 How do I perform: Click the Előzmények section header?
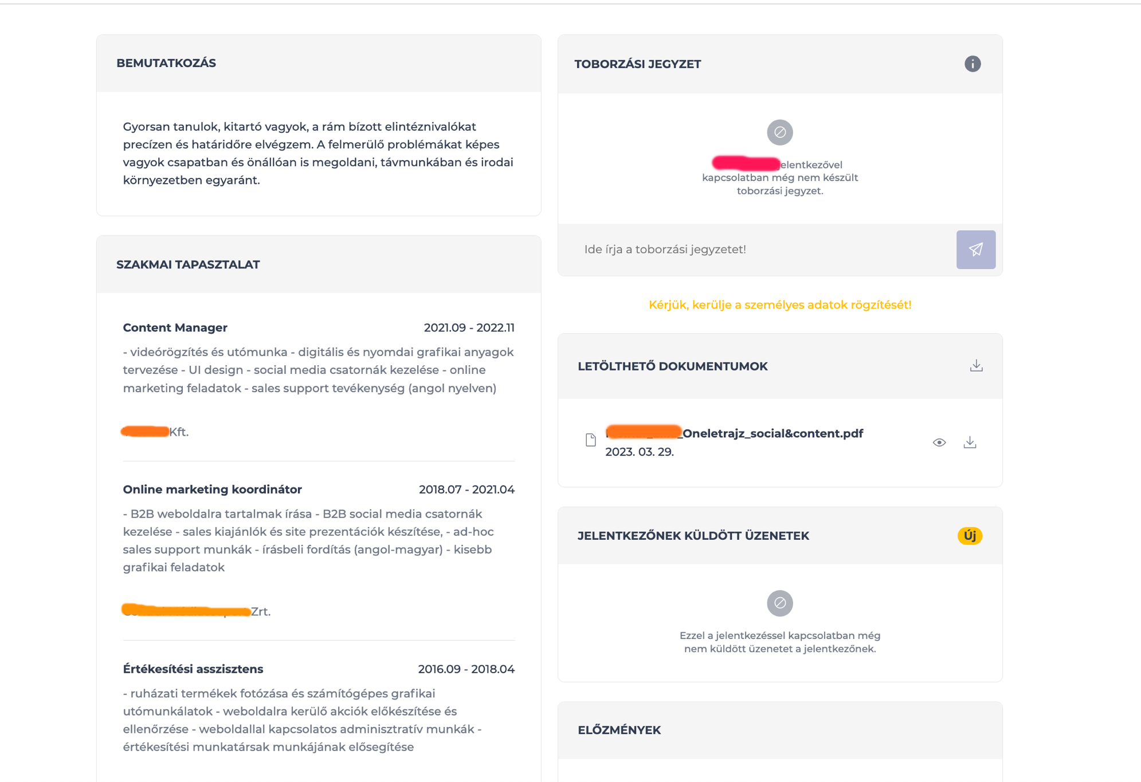coord(619,730)
